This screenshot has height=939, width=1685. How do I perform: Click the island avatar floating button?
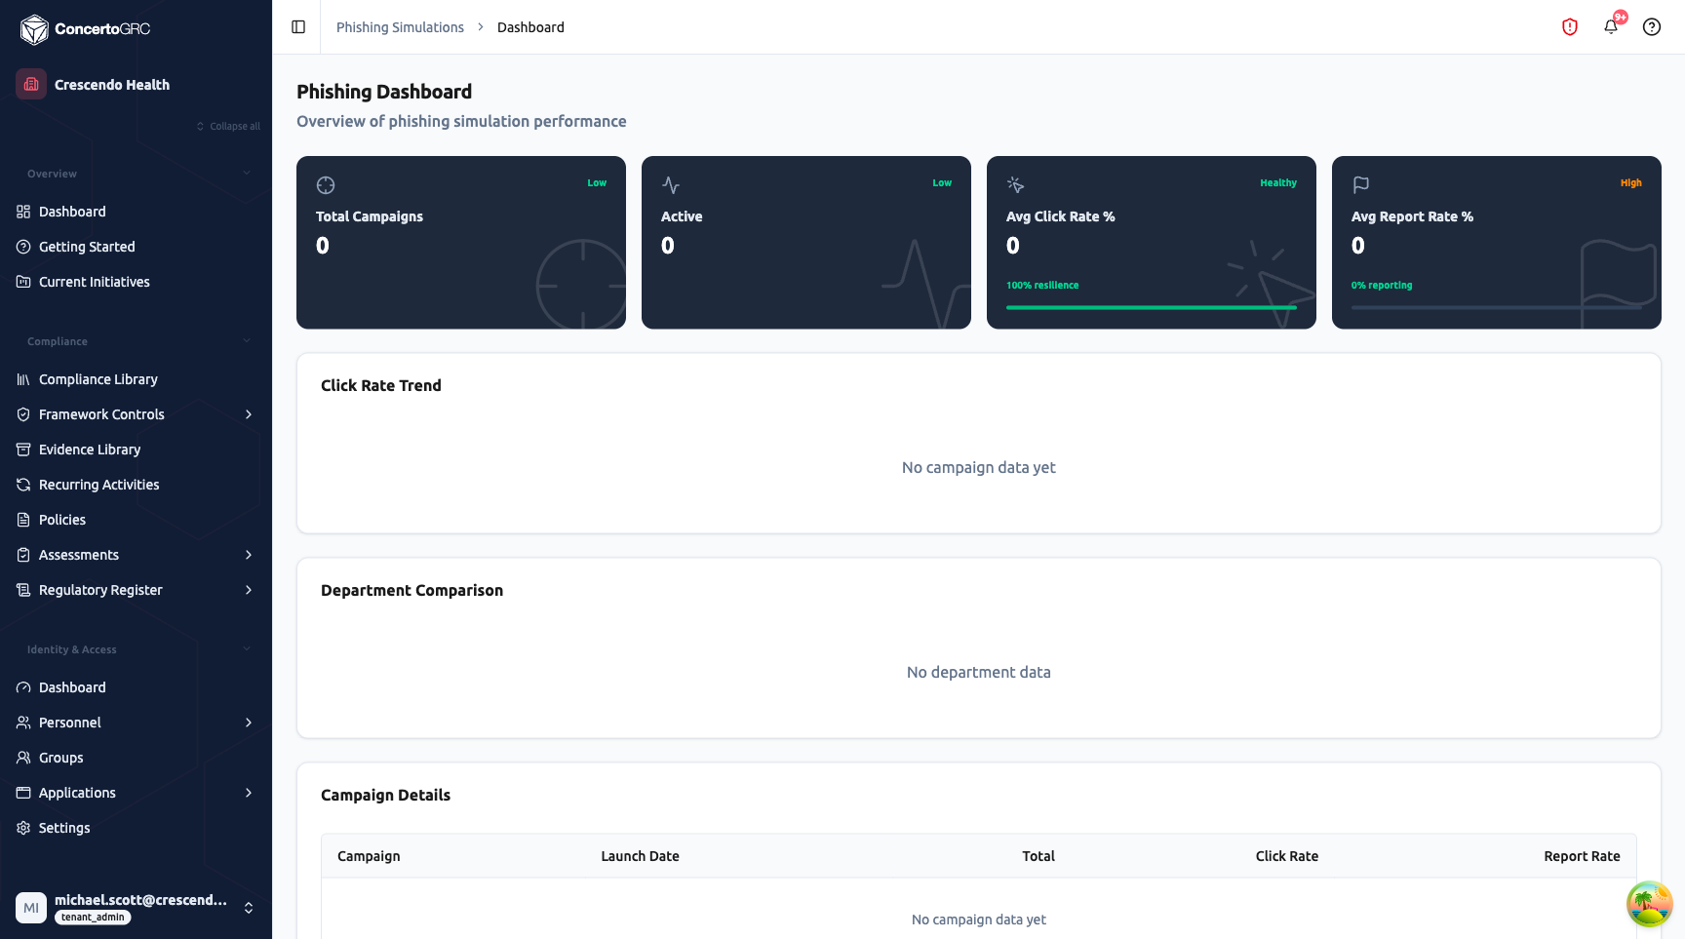point(1650,904)
